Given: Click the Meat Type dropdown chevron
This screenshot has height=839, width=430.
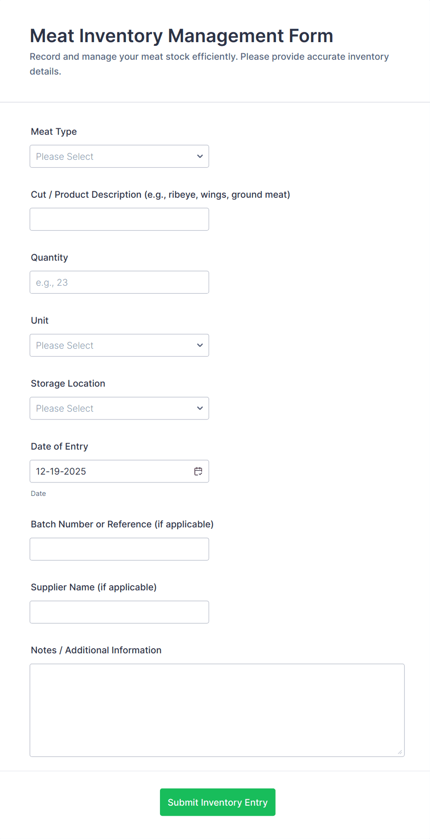Looking at the screenshot, I should point(200,156).
